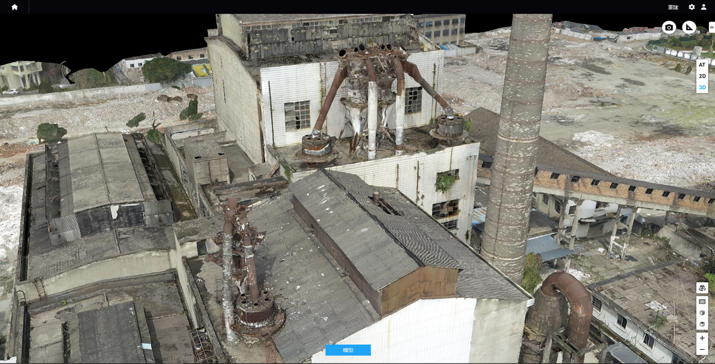Activate the measurement ruler tool
This screenshot has width=715, height=364.
coord(689,27)
